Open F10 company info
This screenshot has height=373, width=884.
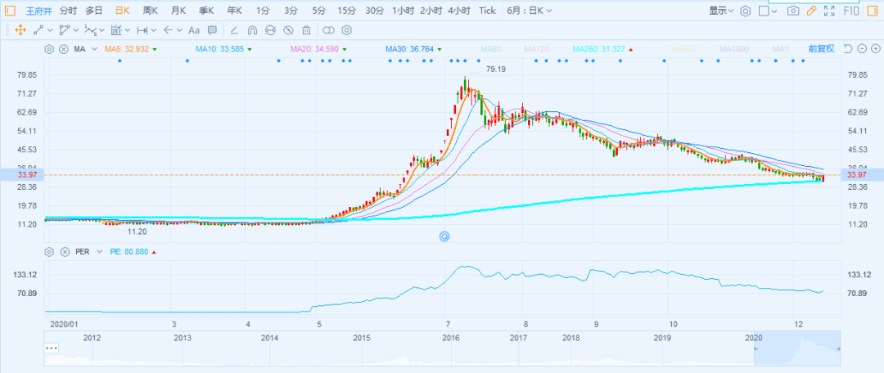coord(851,11)
